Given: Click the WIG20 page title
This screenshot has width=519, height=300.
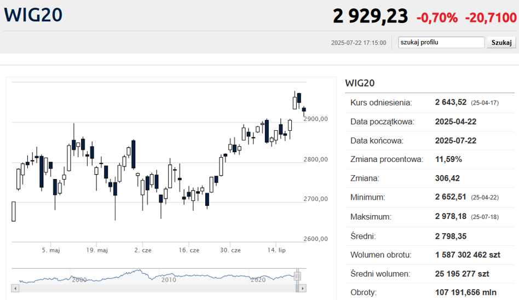Looking at the screenshot, I should click(33, 15).
